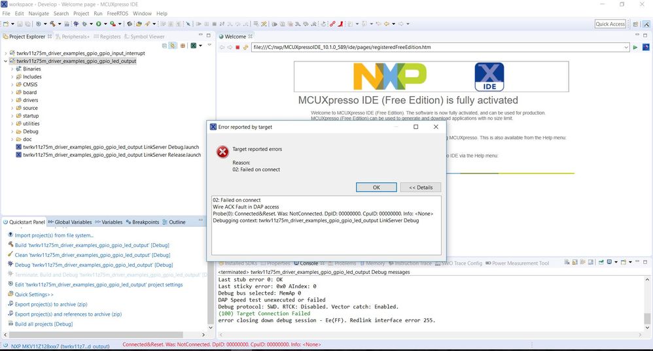The width and height of the screenshot is (653, 351).
Task: Click the green Go arrow beside URL field
Action: (x=635, y=48)
